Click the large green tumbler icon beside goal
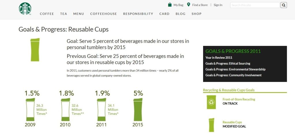Viewport: 295px width, 137px height. (x=35, y=50)
